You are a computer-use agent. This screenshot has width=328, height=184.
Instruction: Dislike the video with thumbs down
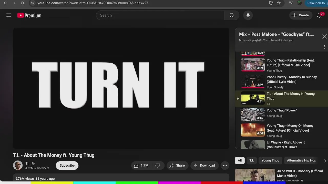[x=158, y=165]
